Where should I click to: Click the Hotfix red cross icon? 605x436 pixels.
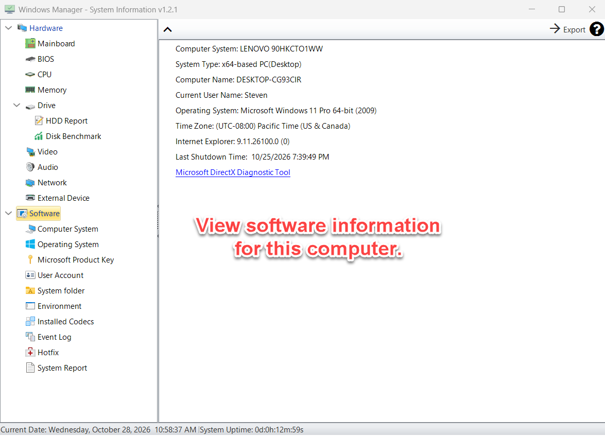(x=30, y=352)
